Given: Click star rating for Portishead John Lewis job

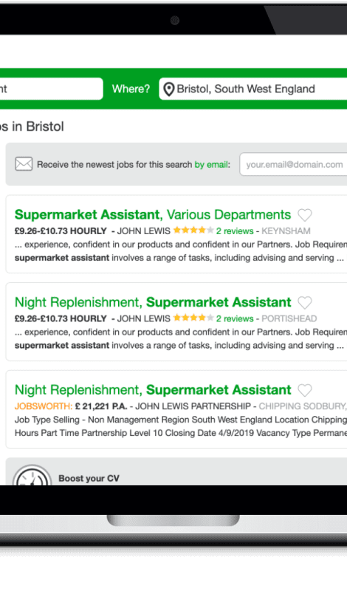Looking at the screenshot, I should [x=193, y=318].
